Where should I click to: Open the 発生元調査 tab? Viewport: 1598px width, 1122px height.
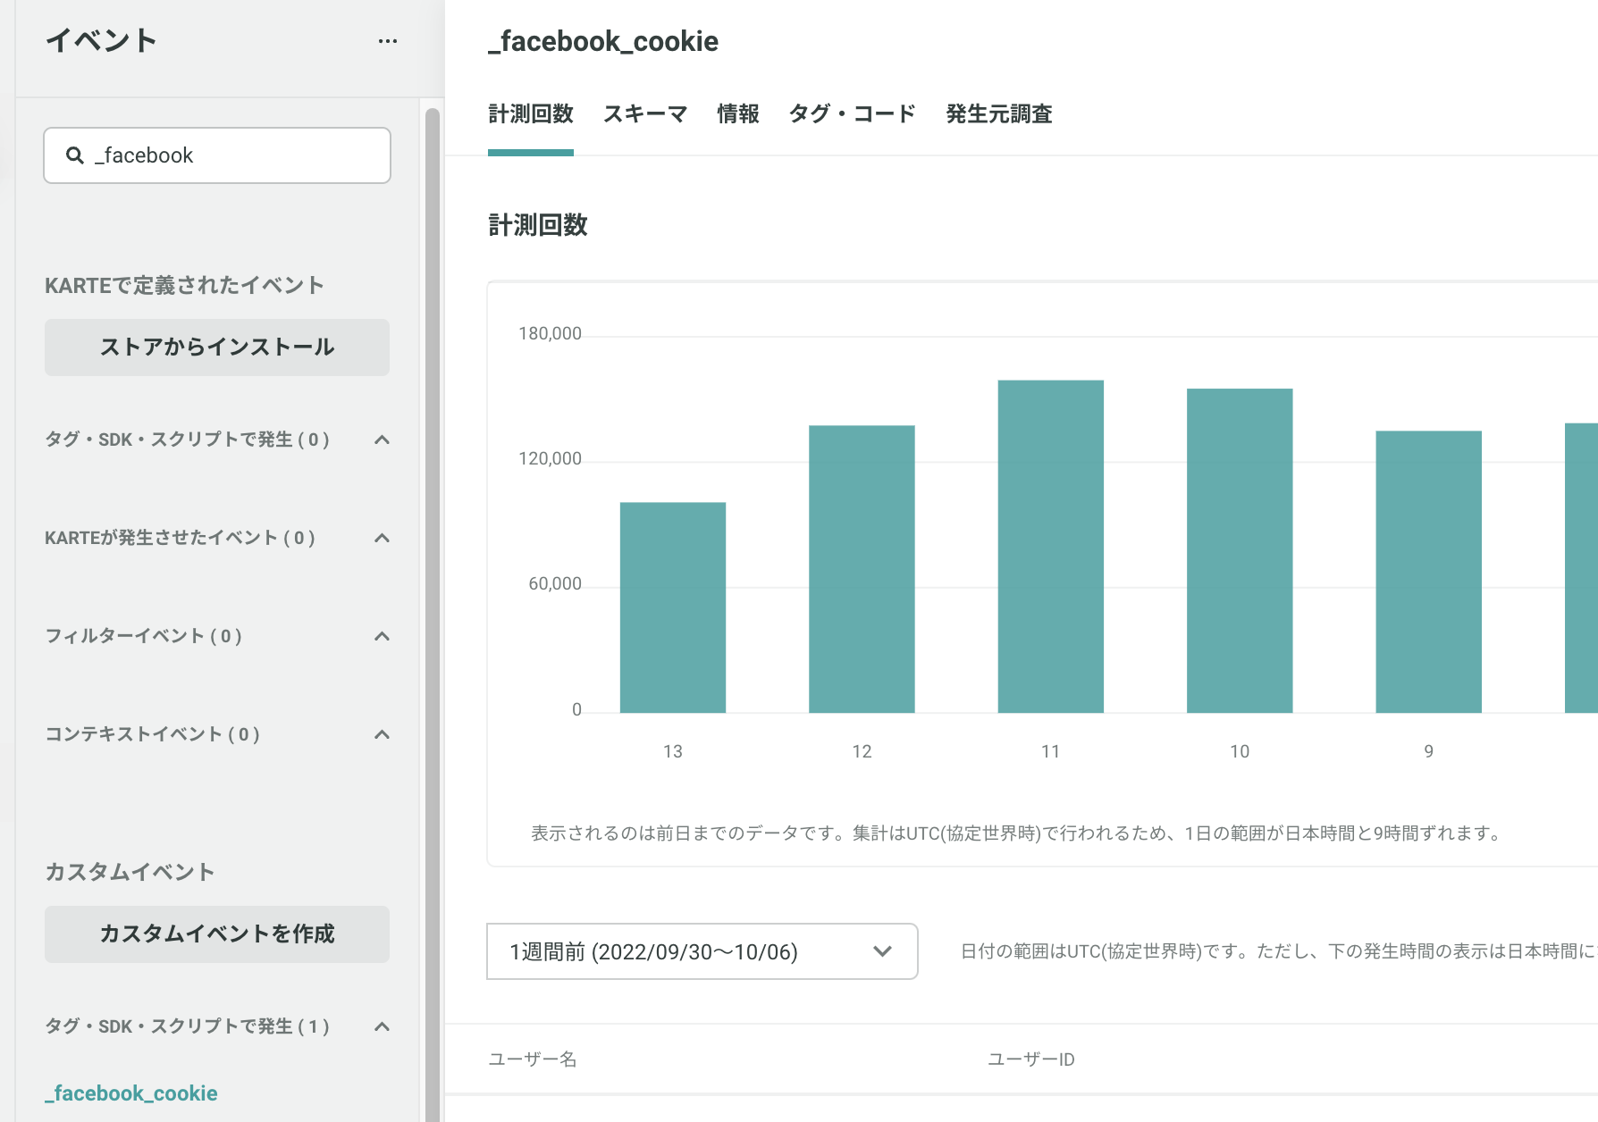[x=999, y=114]
